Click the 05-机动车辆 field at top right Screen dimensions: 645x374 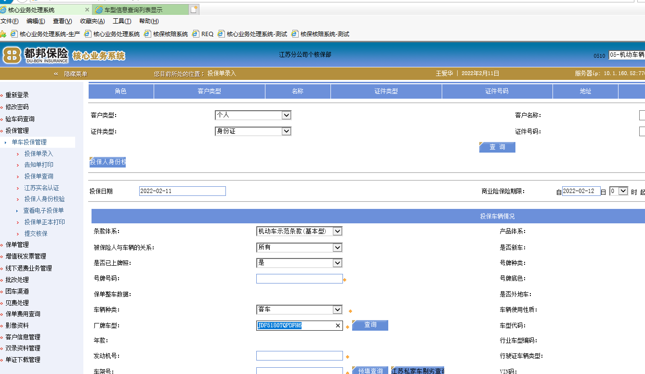coord(627,55)
